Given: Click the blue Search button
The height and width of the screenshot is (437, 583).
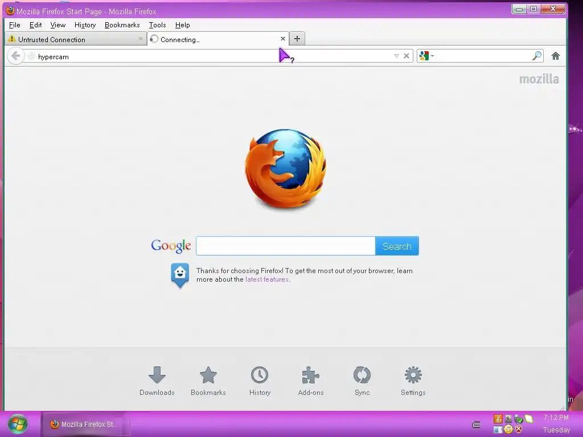Looking at the screenshot, I should click(397, 246).
